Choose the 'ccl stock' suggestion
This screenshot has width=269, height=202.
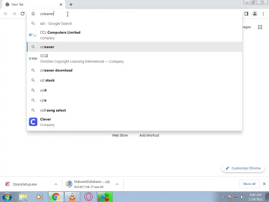click(x=134, y=80)
